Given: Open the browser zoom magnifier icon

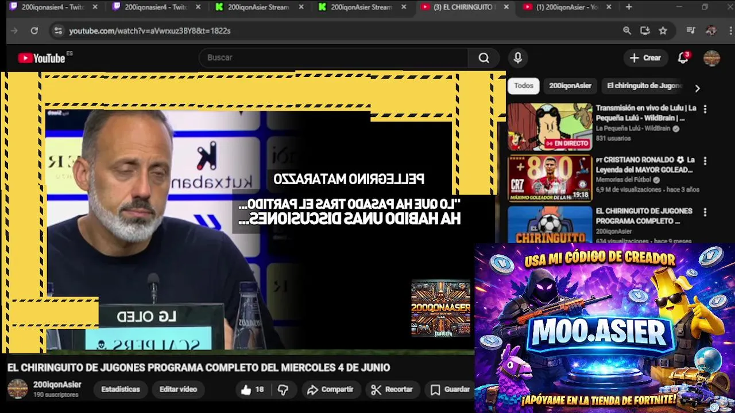Looking at the screenshot, I should 627,31.
